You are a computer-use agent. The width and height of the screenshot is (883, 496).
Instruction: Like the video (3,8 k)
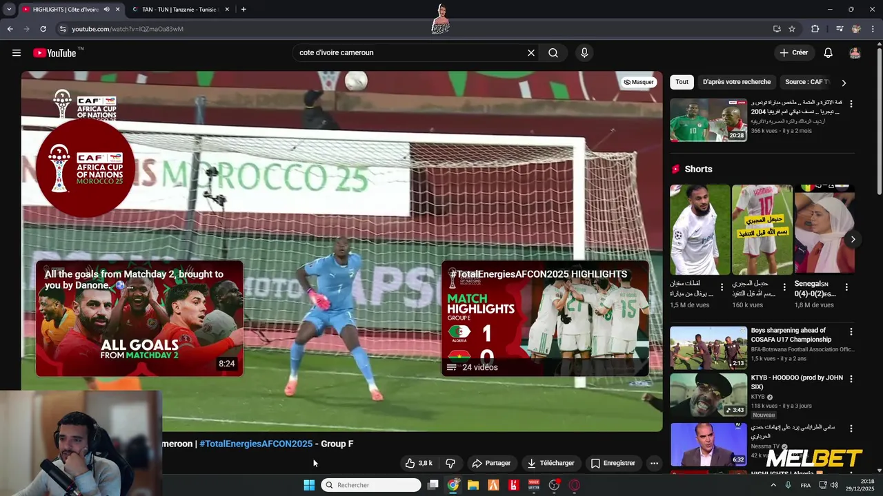click(x=419, y=463)
